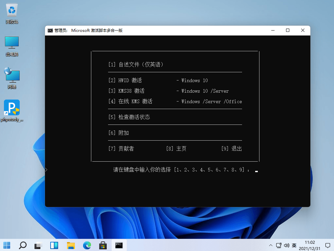Open taskbar Search magnifier
The image size is (334, 251).
(23, 245)
